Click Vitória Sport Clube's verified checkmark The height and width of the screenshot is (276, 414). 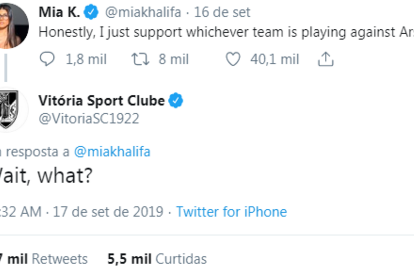pyautogui.click(x=175, y=100)
